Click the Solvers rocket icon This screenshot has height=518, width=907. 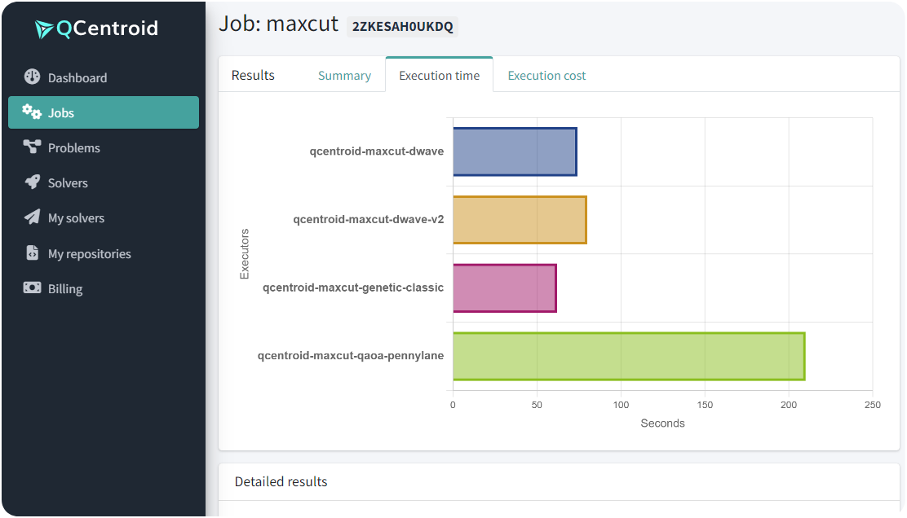(x=32, y=182)
